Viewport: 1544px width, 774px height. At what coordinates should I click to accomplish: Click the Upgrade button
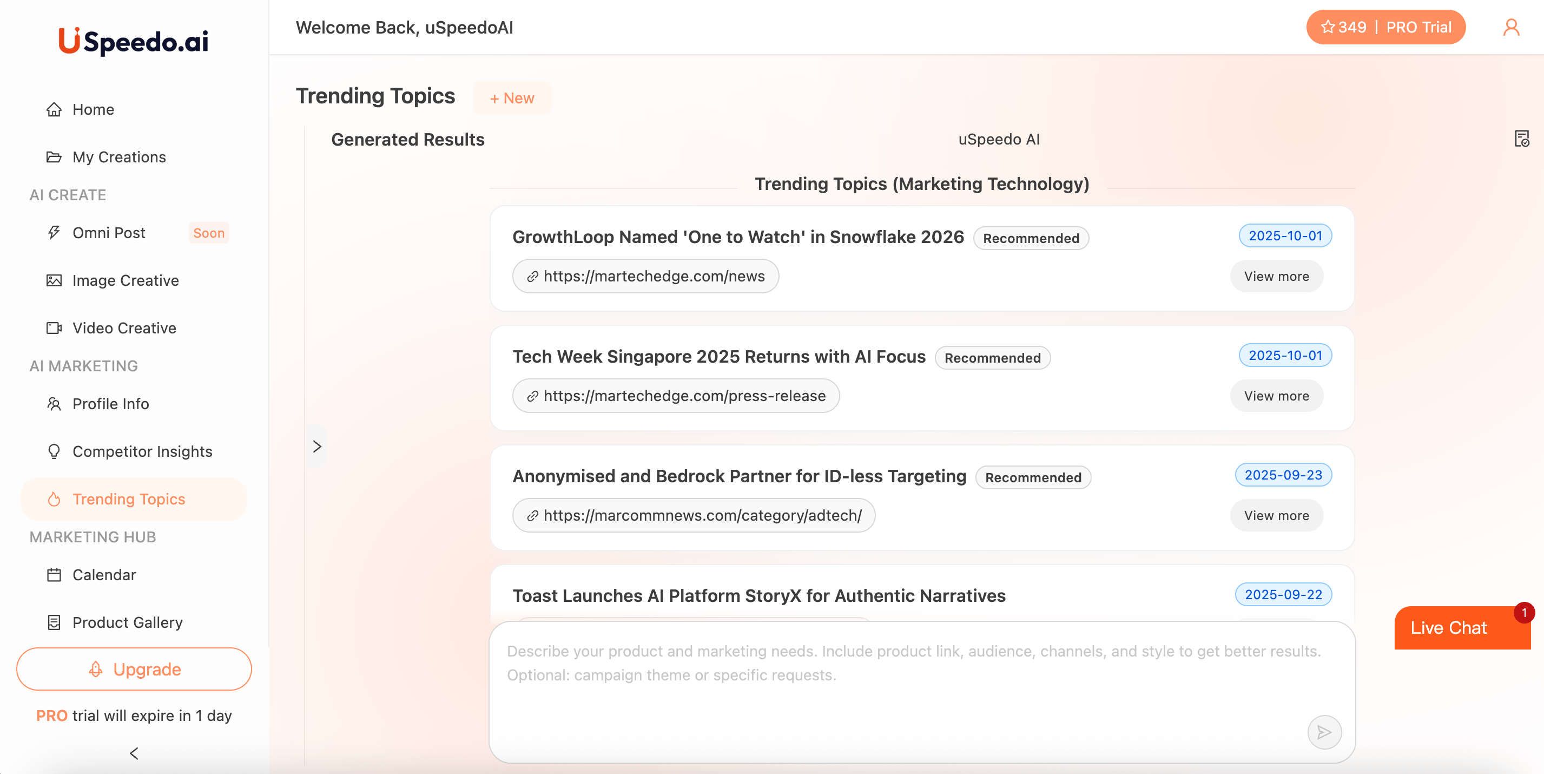pos(134,669)
